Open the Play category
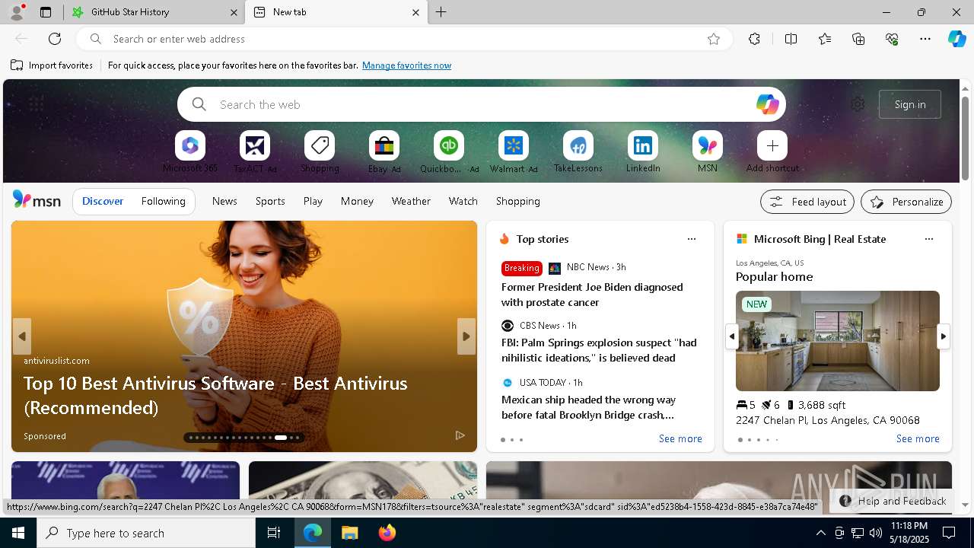 (313, 201)
